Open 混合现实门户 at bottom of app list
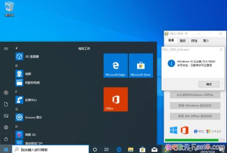This screenshot has height=153, width=227. (x=29, y=142)
